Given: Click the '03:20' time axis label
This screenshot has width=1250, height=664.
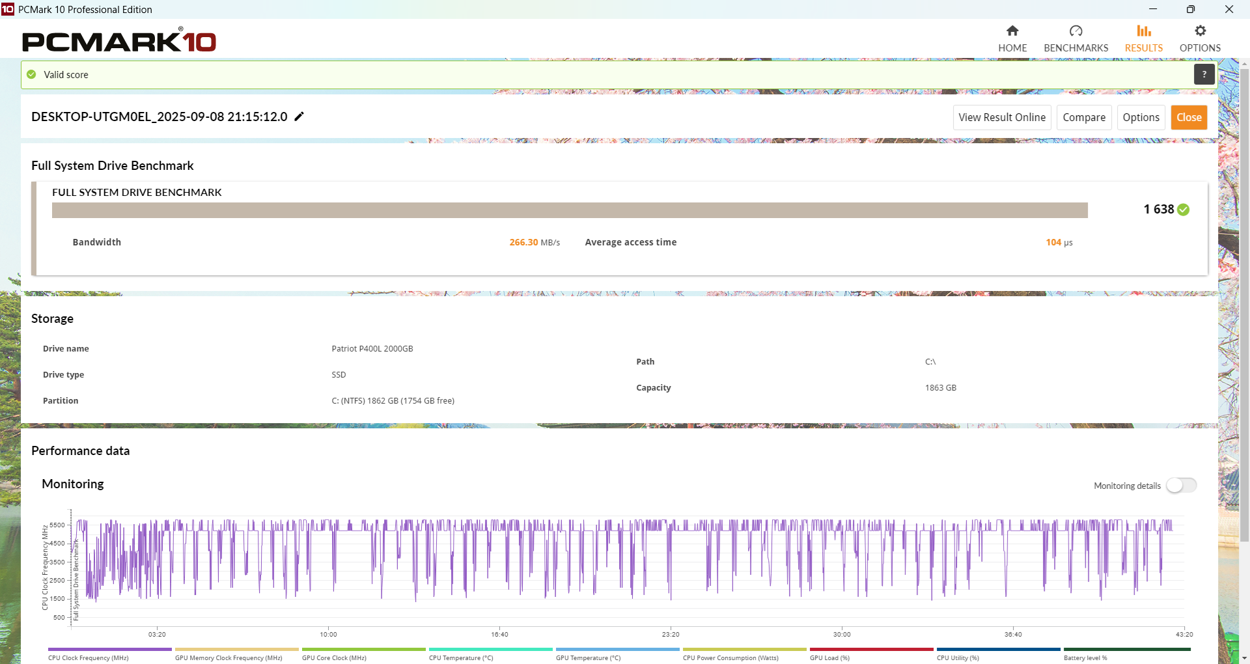Looking at the screenshot, I should click(x=157, y=635).
